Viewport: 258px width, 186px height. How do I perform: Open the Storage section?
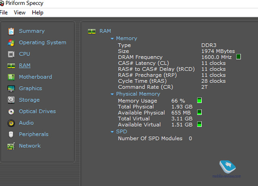(29, 100)
